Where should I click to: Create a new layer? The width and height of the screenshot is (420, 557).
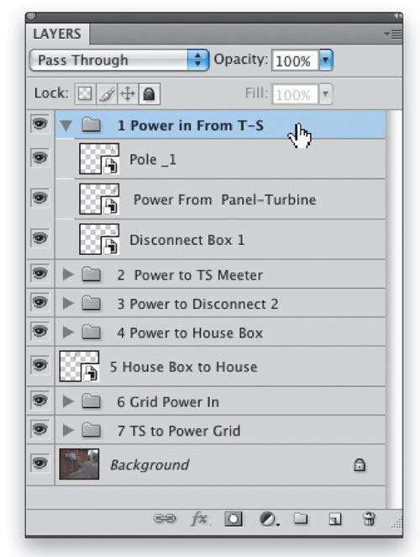pyautogui.click(x=335, y=519)
